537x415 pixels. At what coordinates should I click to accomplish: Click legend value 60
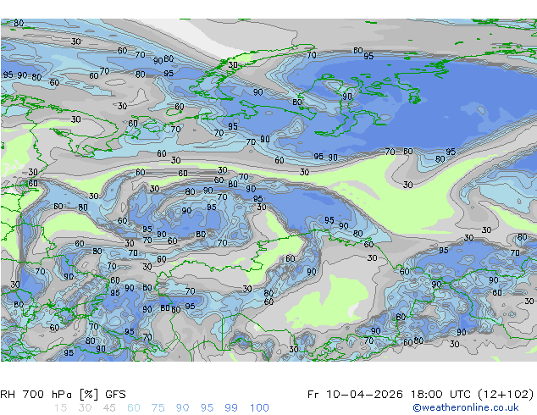tap(134, 408)
